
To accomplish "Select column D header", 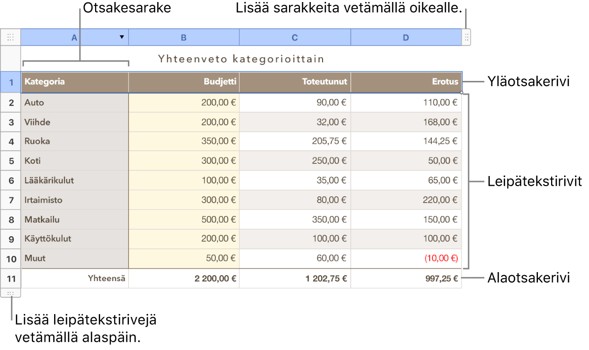I will click(x=406, y=37).
